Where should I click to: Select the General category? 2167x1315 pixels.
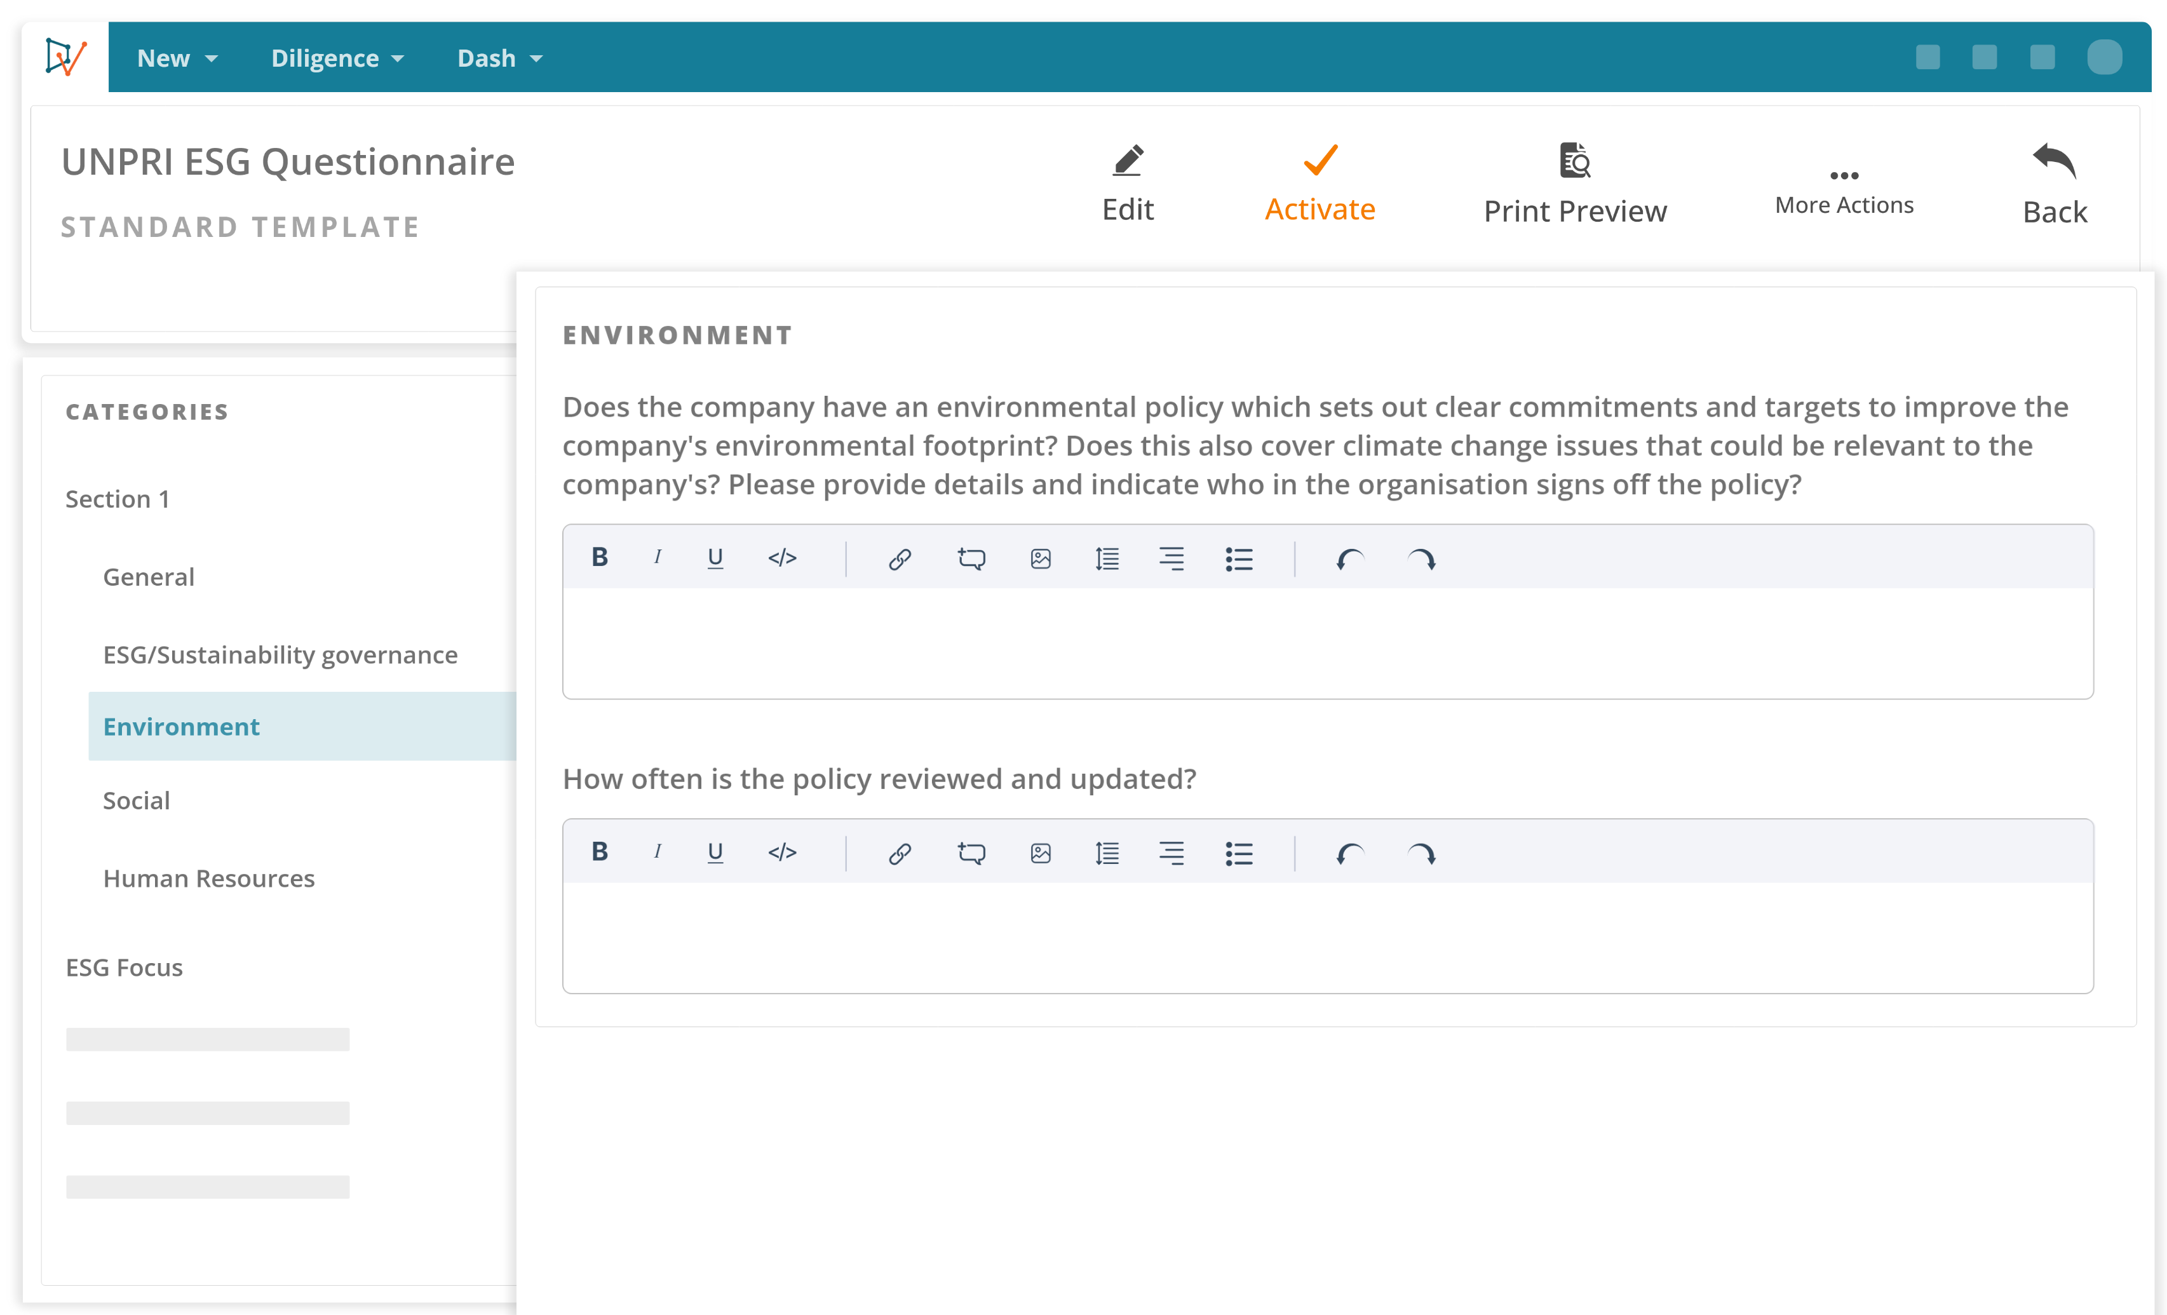(149, 576)
